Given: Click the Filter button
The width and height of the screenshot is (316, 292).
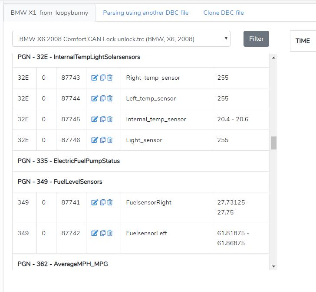Looking at the screenshot, I should (256, 39).
